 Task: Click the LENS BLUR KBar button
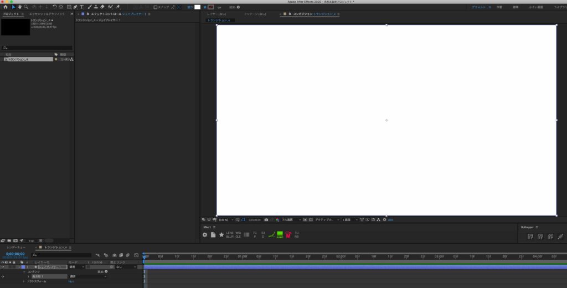coord(230,234)
